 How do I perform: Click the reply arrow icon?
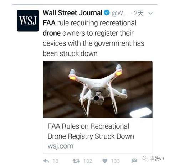[46, 161]
